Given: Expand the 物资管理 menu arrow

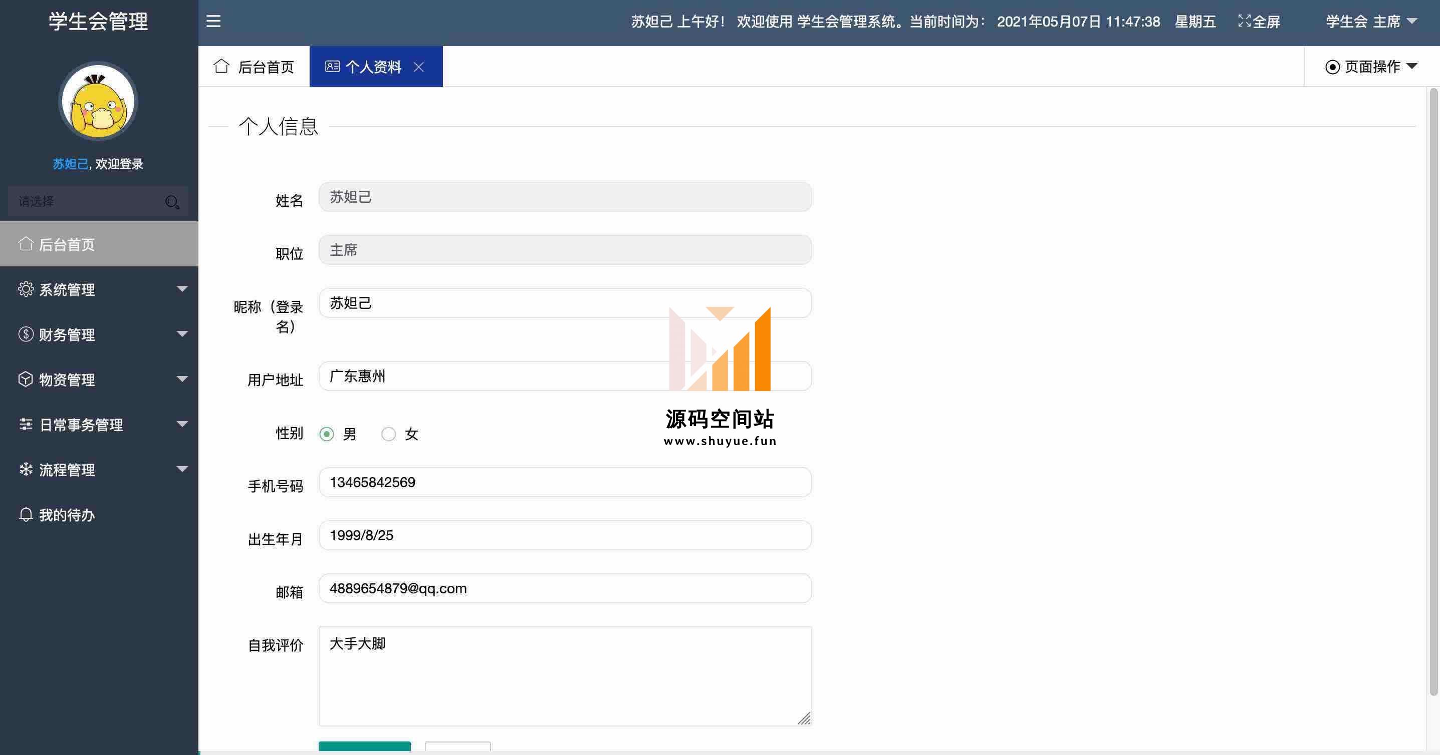Looking at the screenshot, I should pos(182,379).
